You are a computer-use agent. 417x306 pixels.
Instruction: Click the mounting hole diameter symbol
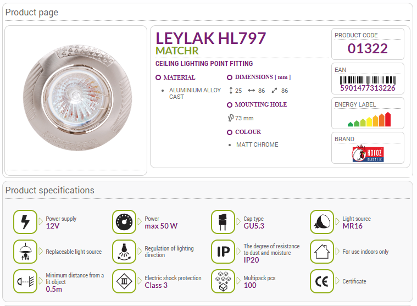231,118
